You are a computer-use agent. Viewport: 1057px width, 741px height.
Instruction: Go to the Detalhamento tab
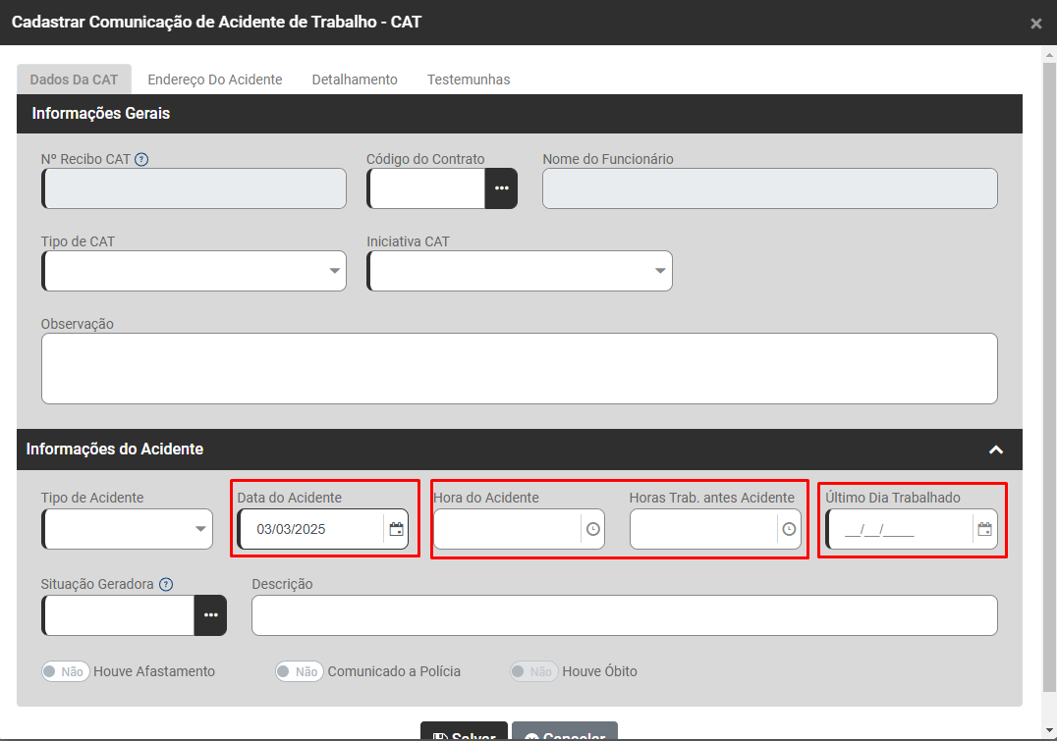(x=355, y=79)
